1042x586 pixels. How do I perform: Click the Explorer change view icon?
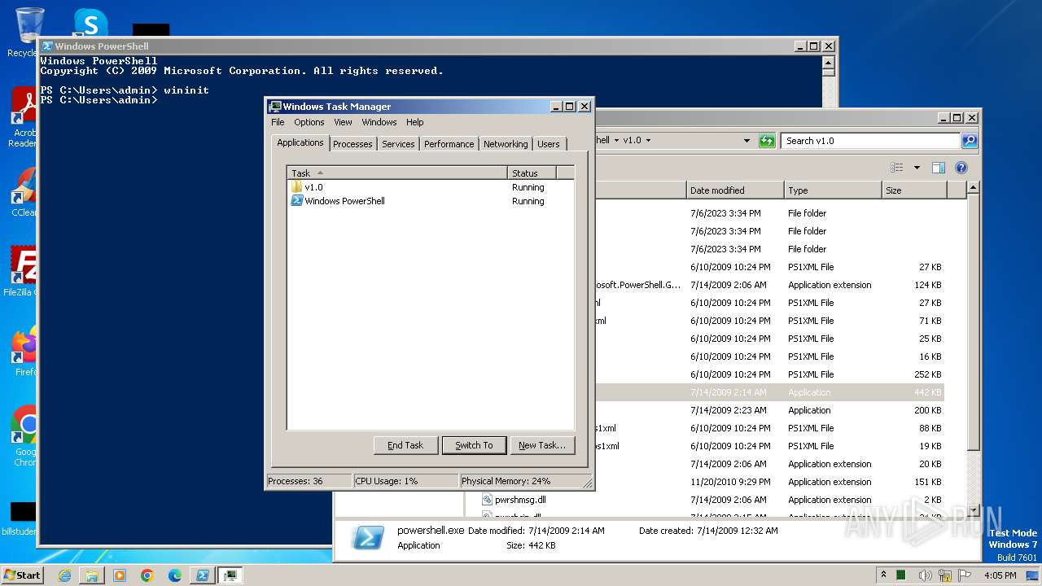click(x=897, y=168)
